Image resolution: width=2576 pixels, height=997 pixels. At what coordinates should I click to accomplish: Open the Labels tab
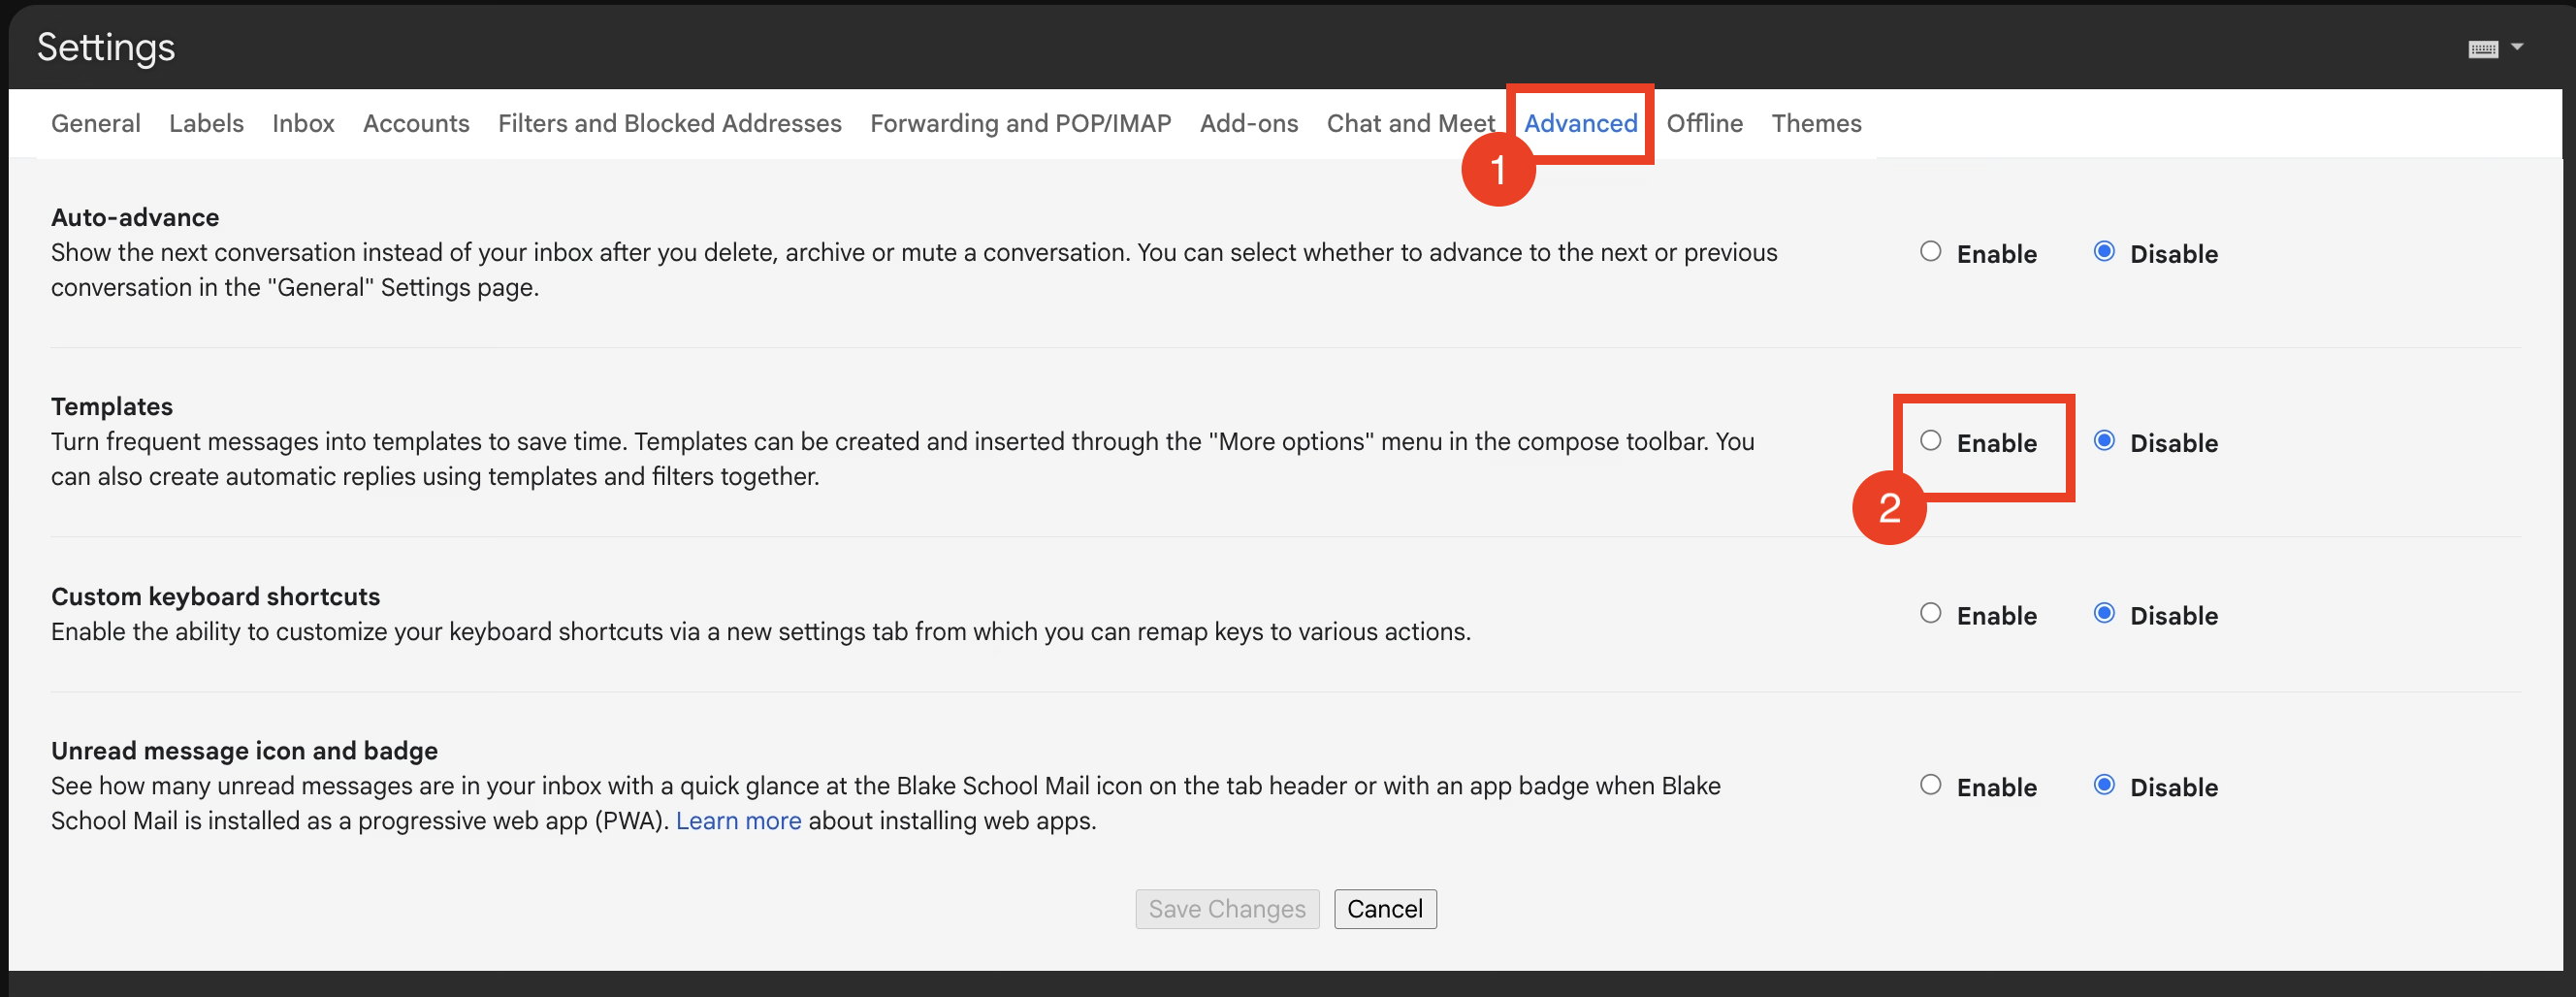[206, 123]
